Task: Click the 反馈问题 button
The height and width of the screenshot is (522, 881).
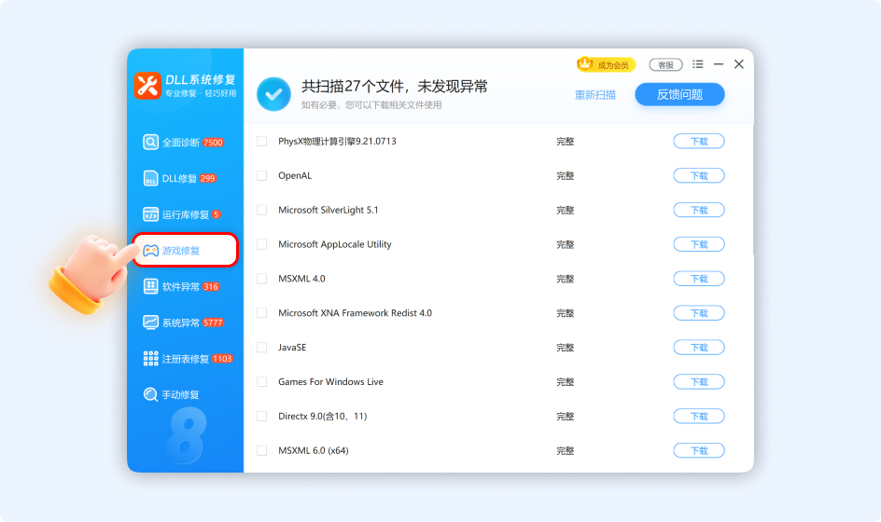Action: [x=679, y=94]
